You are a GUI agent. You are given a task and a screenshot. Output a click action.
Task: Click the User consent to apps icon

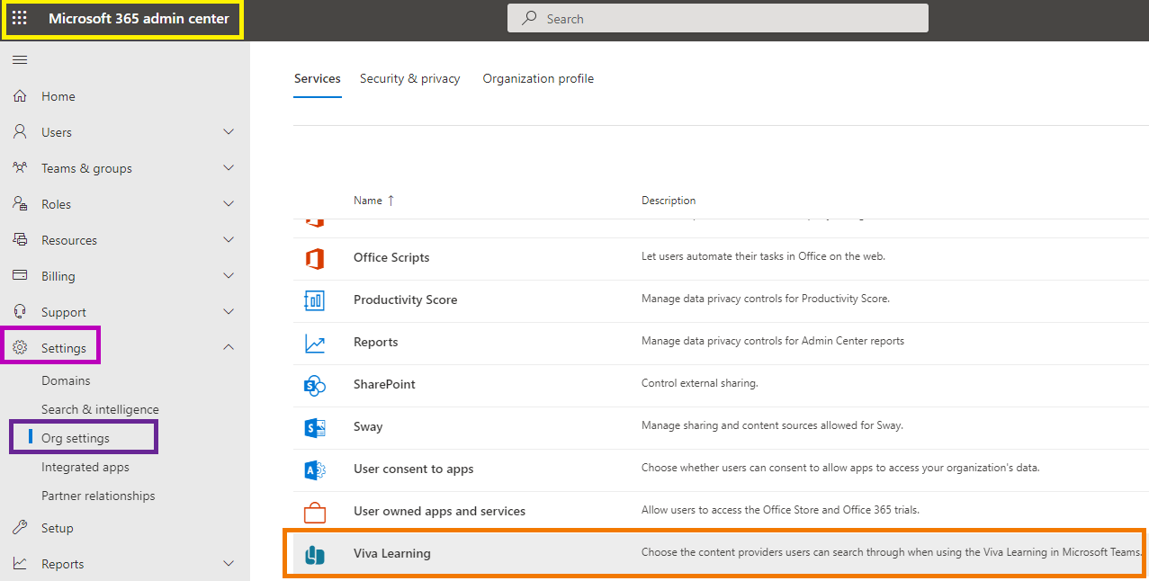(315, 469)
